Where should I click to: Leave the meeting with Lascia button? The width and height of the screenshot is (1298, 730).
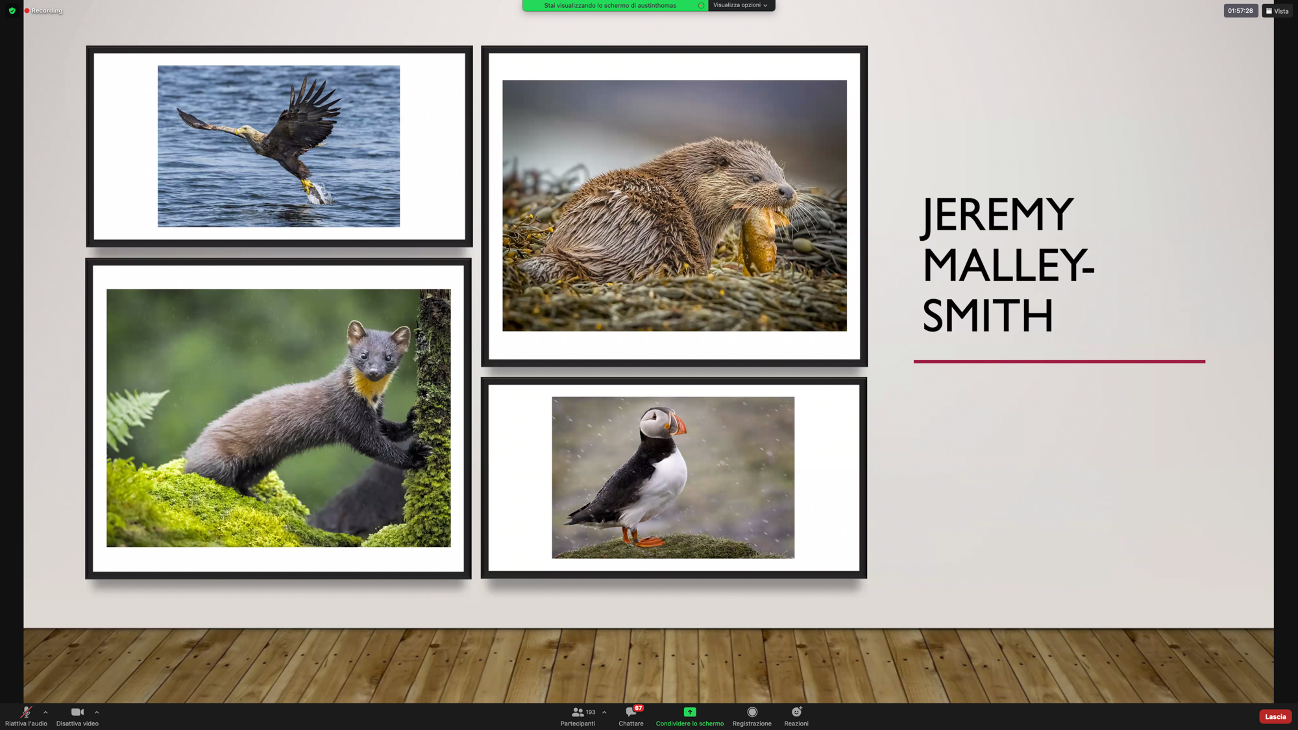[x=1275, y=716]
